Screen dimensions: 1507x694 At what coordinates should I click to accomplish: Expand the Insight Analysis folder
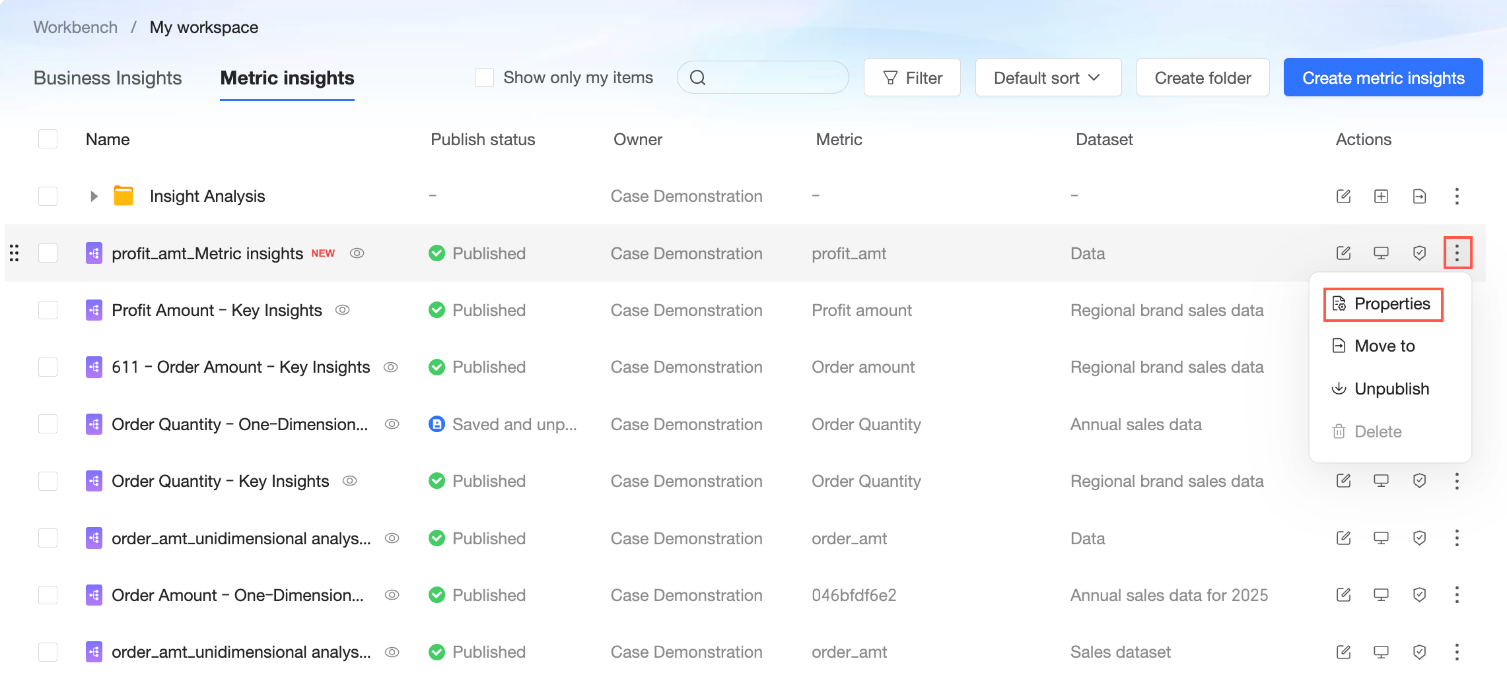click(x=94, y=196)
